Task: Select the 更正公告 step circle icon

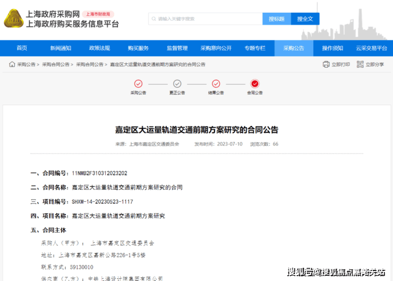Action: point(177,83)
